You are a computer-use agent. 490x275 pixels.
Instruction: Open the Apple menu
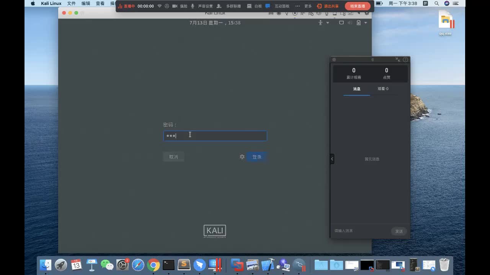pyautogui.click(x=33, y=3)
